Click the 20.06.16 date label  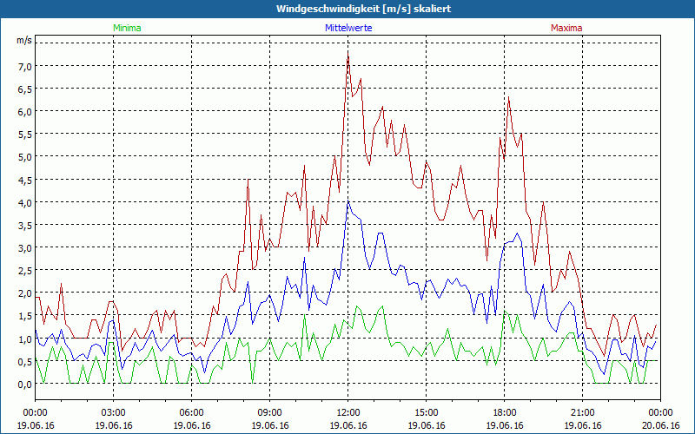[660, 425]
